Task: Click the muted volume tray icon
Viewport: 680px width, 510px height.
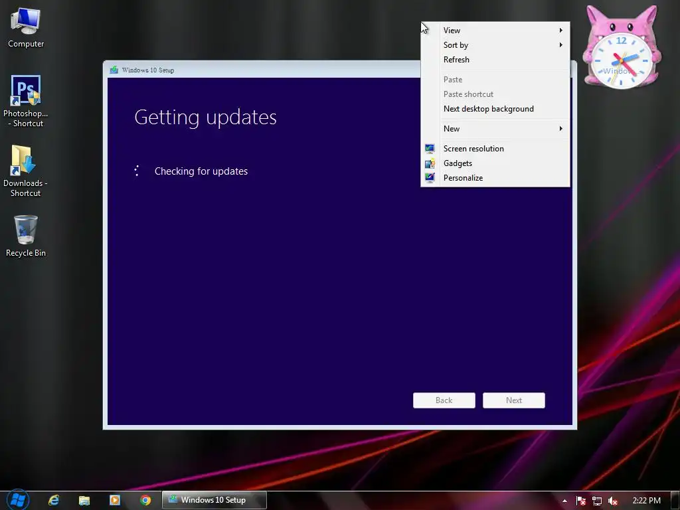Action: tap(612, 501)
